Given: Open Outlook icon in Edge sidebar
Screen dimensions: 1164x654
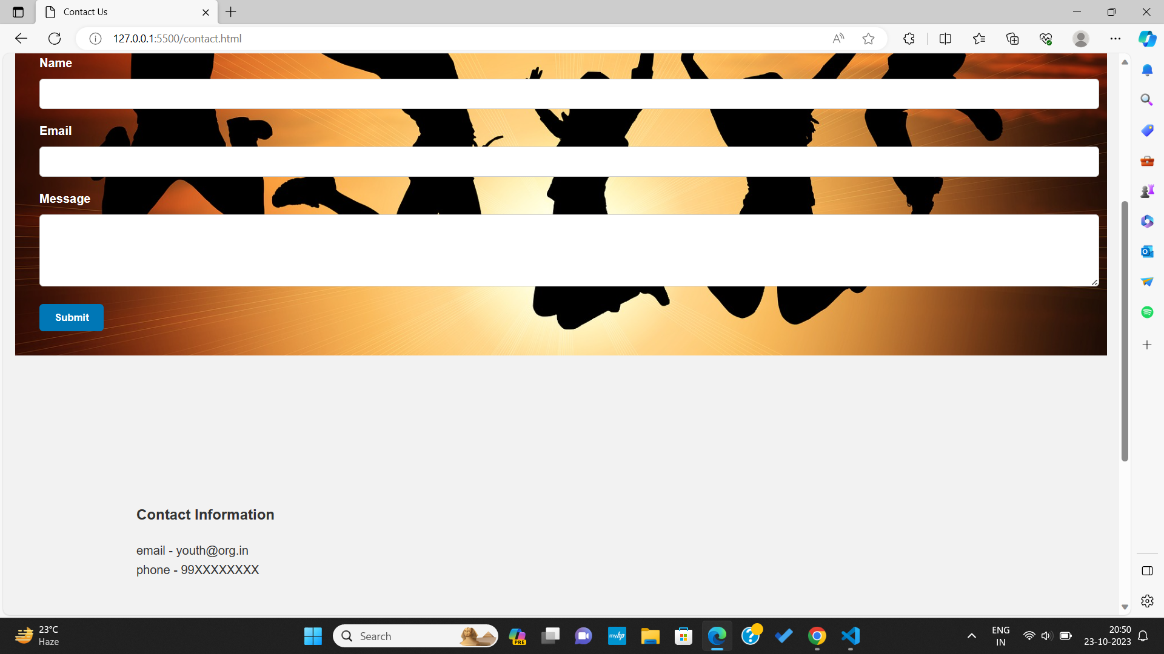Looking at the screenshot, I should click(1147, 251).
